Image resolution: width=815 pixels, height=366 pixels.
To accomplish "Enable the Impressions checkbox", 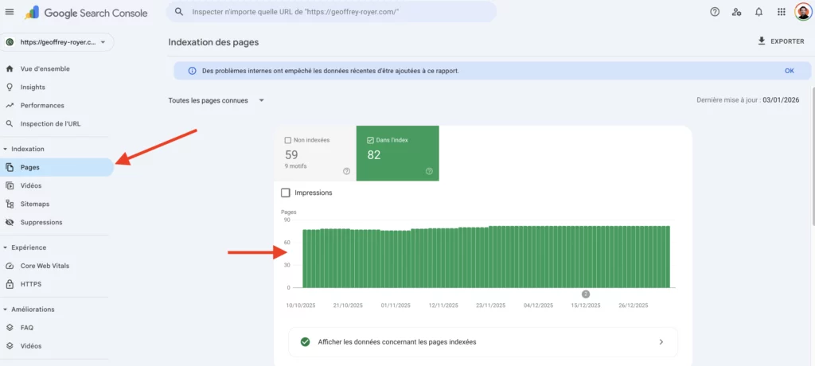I will (x=286, y=193).
